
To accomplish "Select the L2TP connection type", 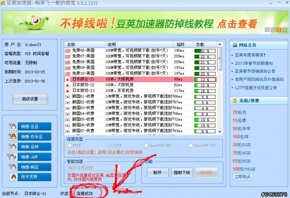I will tap(111, 145).
